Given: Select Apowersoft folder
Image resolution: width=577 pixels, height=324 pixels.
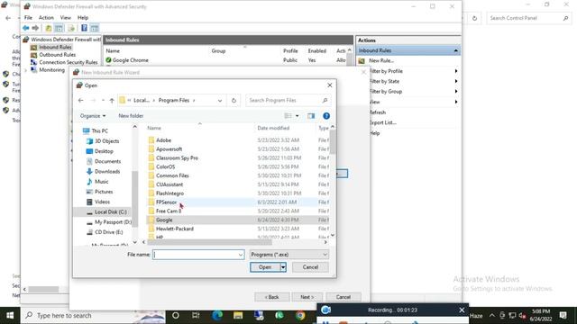Looking at the screenshot, I should (169, 149).
